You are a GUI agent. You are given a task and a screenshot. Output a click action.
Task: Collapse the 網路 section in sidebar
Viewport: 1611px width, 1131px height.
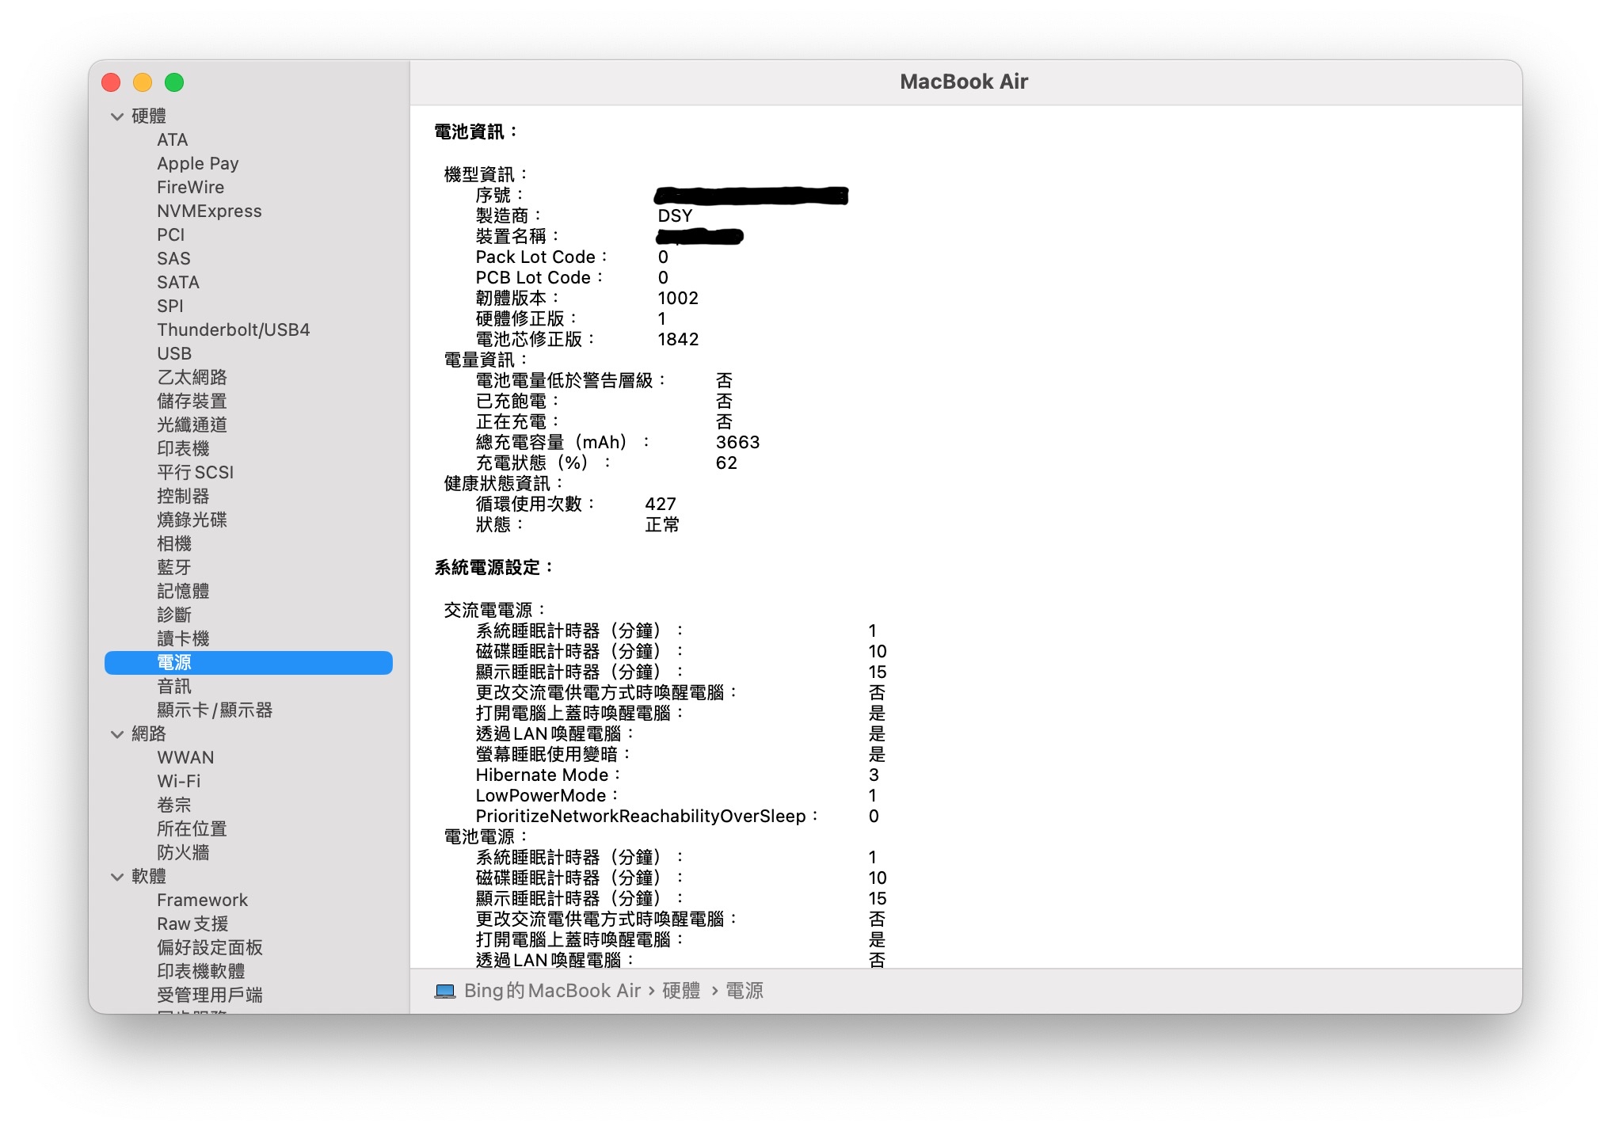pyautogui.click(x=117, y=734)
